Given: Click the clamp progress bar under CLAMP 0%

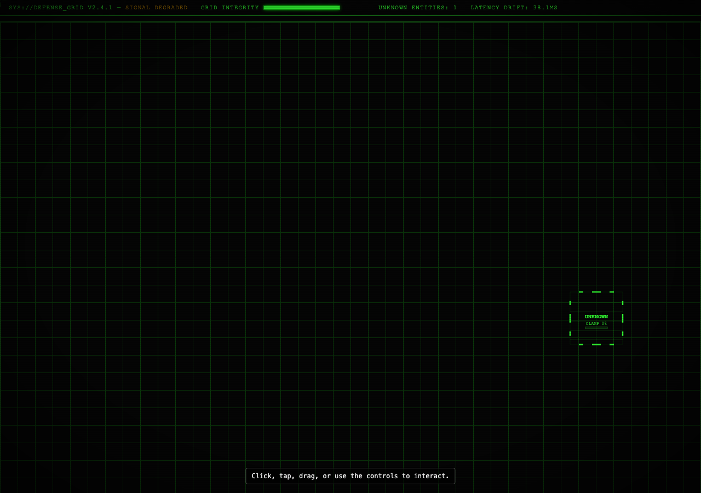Looking at the screenshot, I should click(x=596, y=328).
